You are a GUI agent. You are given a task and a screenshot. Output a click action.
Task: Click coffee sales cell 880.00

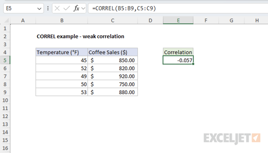pos(113,92)
